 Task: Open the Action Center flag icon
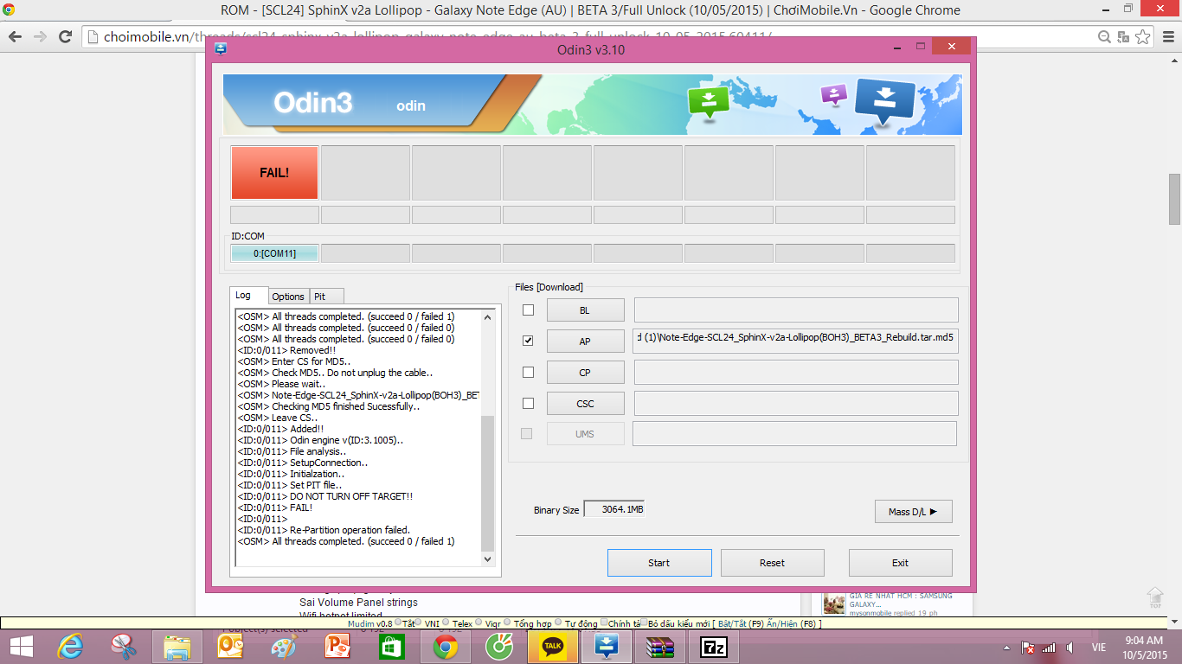(1029, 648)
